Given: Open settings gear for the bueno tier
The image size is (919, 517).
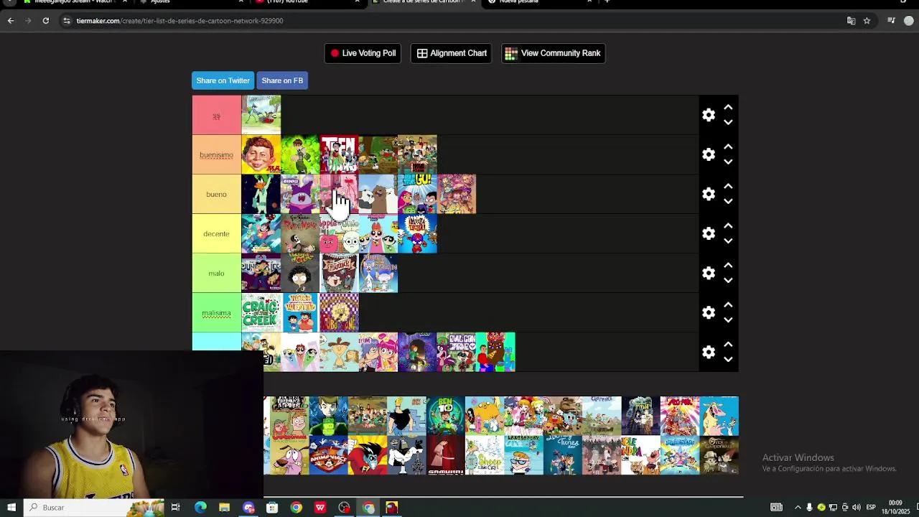Looking at the screenshot, I should pos(709,194).
